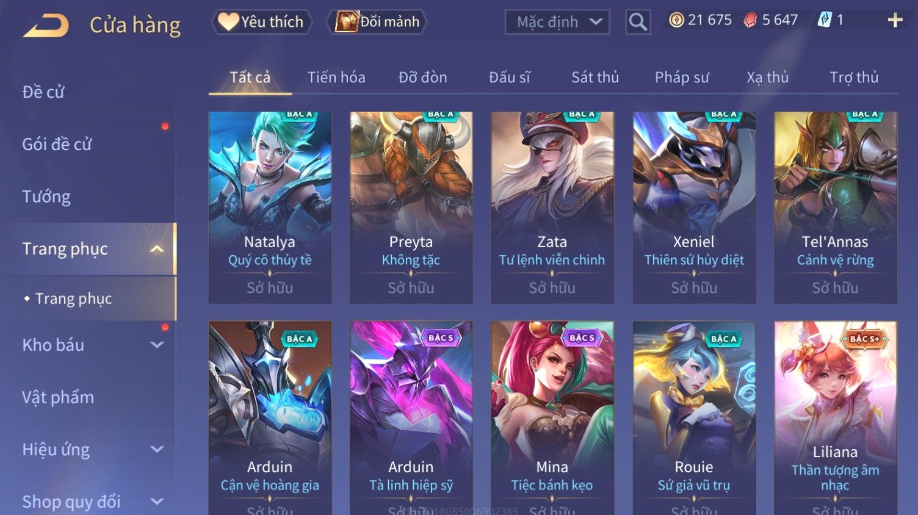The height and width of the screenshot is (515, 918).
Task: Click the heart icon in Yêu thích
Action: 228,22
